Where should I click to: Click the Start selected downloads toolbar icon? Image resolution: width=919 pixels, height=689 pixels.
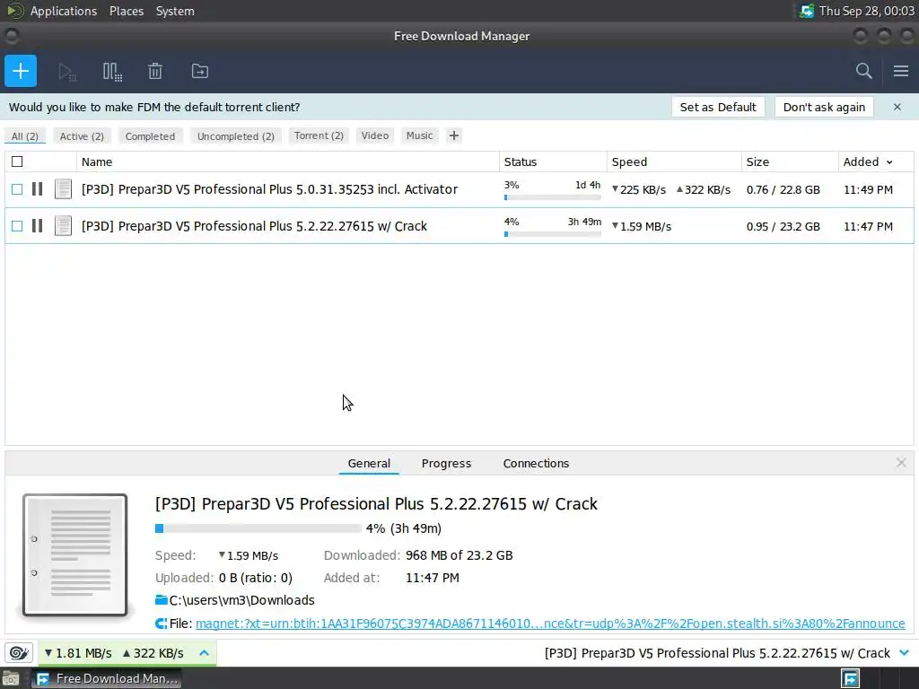66,72
